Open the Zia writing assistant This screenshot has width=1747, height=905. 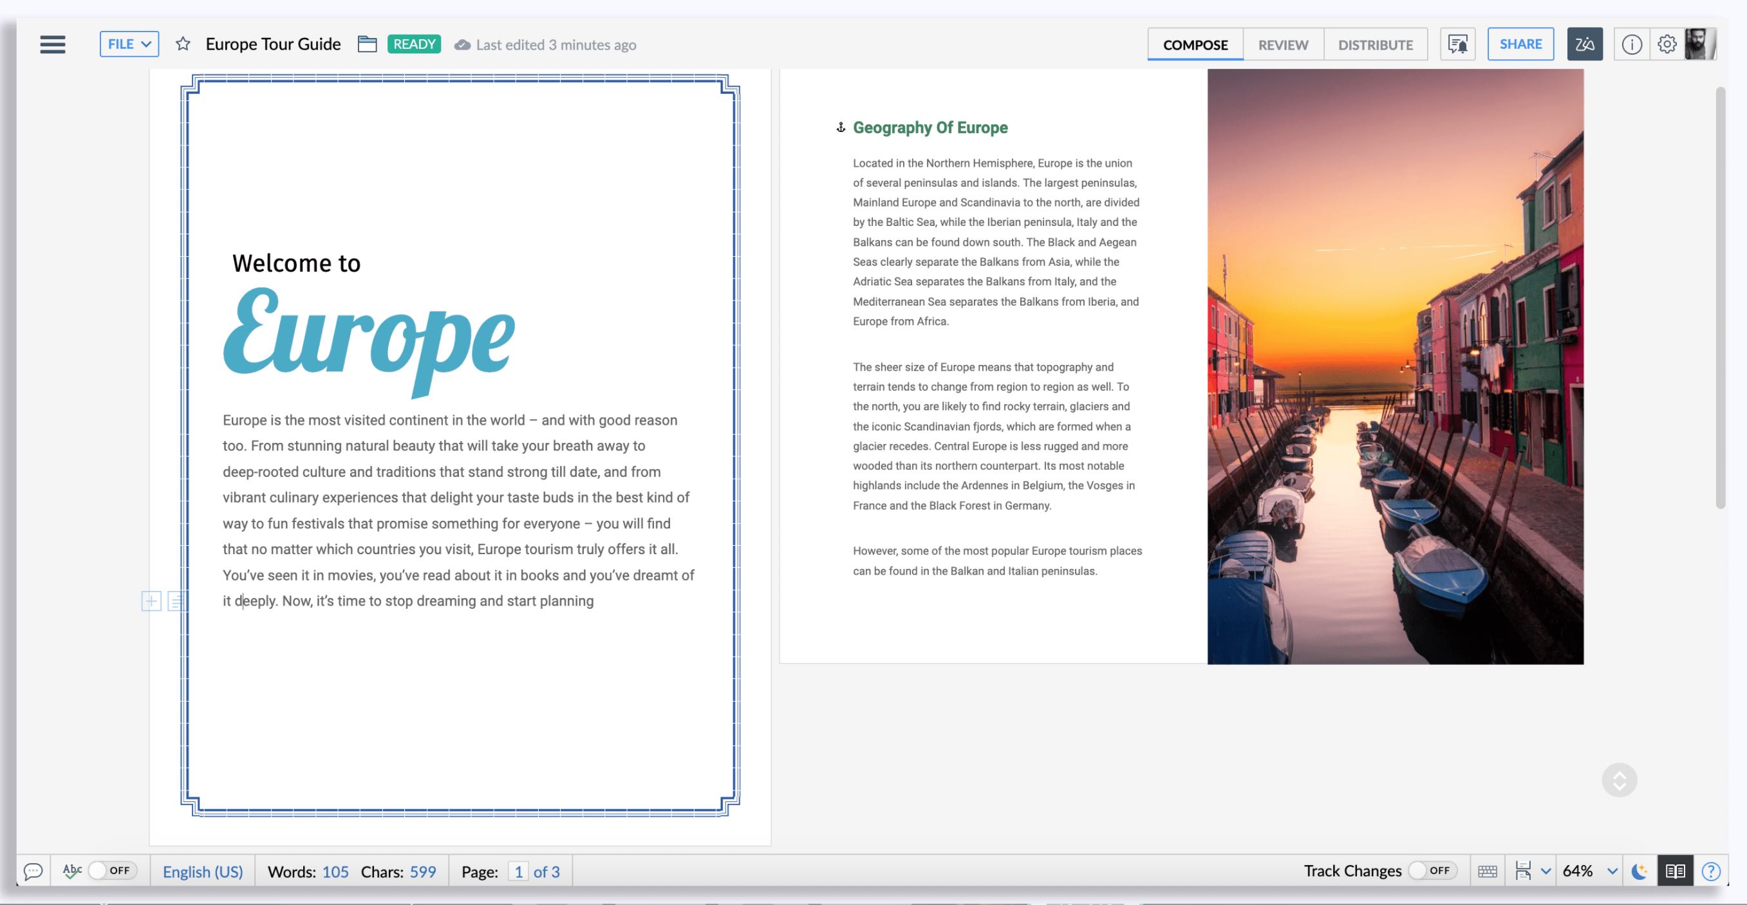[x=1584, y=45]
